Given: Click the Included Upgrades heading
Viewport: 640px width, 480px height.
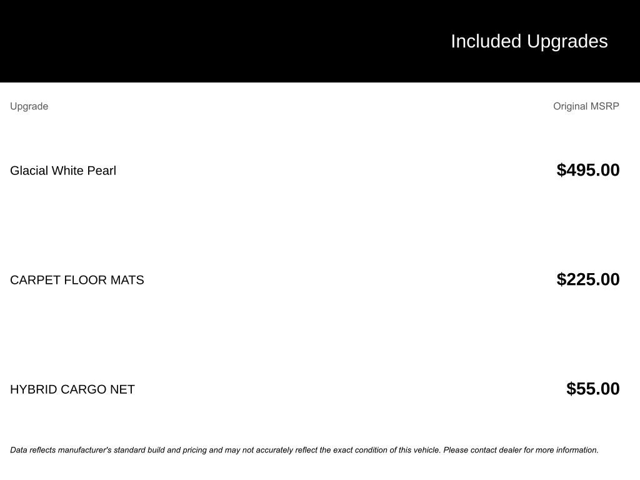Looking at the screenshot, I should coord(529,41).
